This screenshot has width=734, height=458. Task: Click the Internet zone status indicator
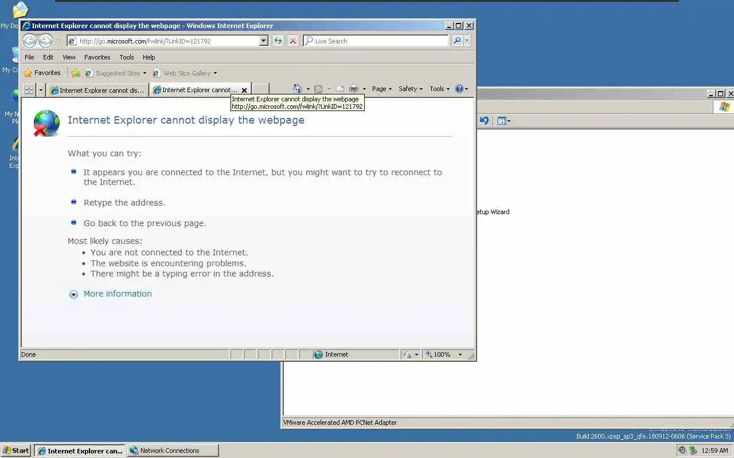click(356, 354)
